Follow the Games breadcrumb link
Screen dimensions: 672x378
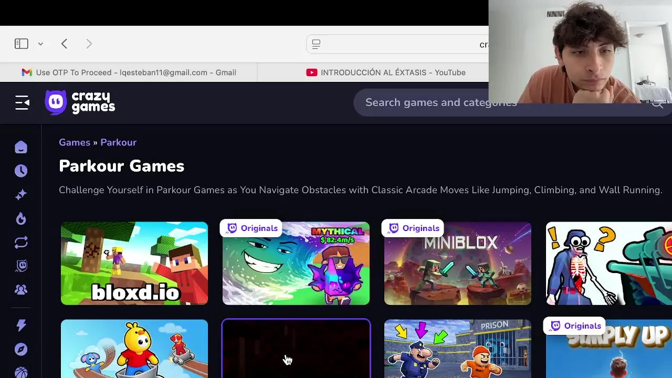pyautogui.click(x=75, y=142)
